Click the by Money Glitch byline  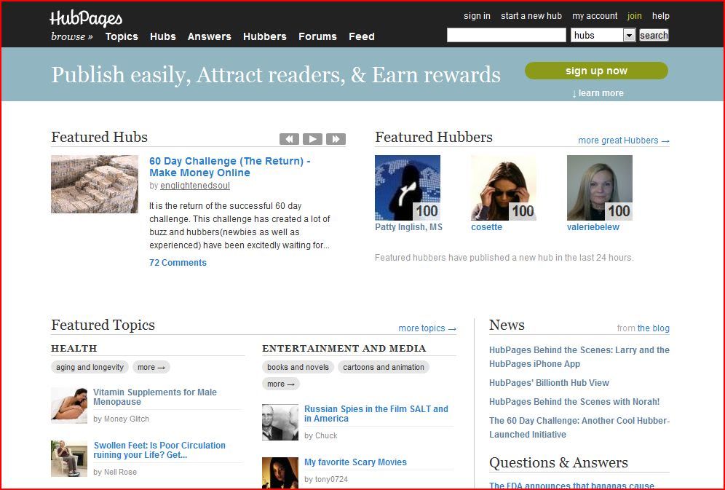(121, 419)
